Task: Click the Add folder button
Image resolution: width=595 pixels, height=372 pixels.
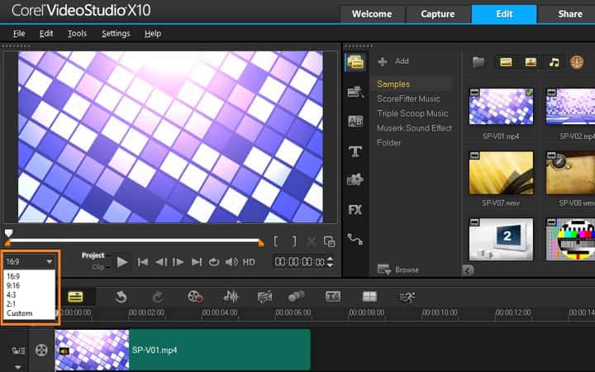Action: (393, 61)
